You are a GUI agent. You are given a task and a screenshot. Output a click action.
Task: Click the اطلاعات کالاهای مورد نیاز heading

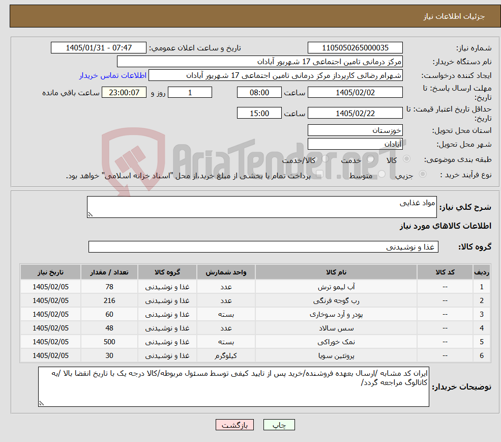(445, 226)
